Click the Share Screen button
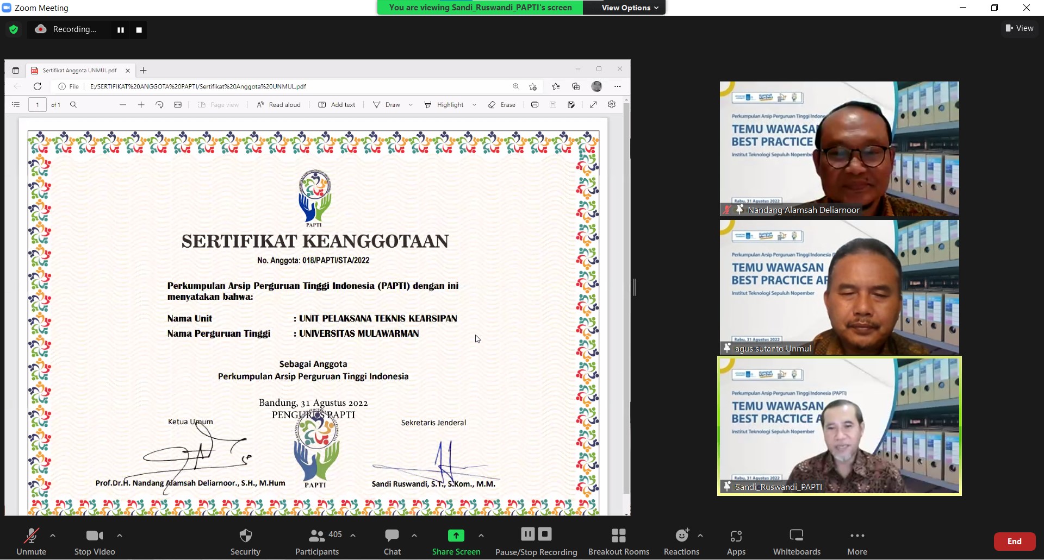This screenshot has width=1044, height=560. pos(456,536)
